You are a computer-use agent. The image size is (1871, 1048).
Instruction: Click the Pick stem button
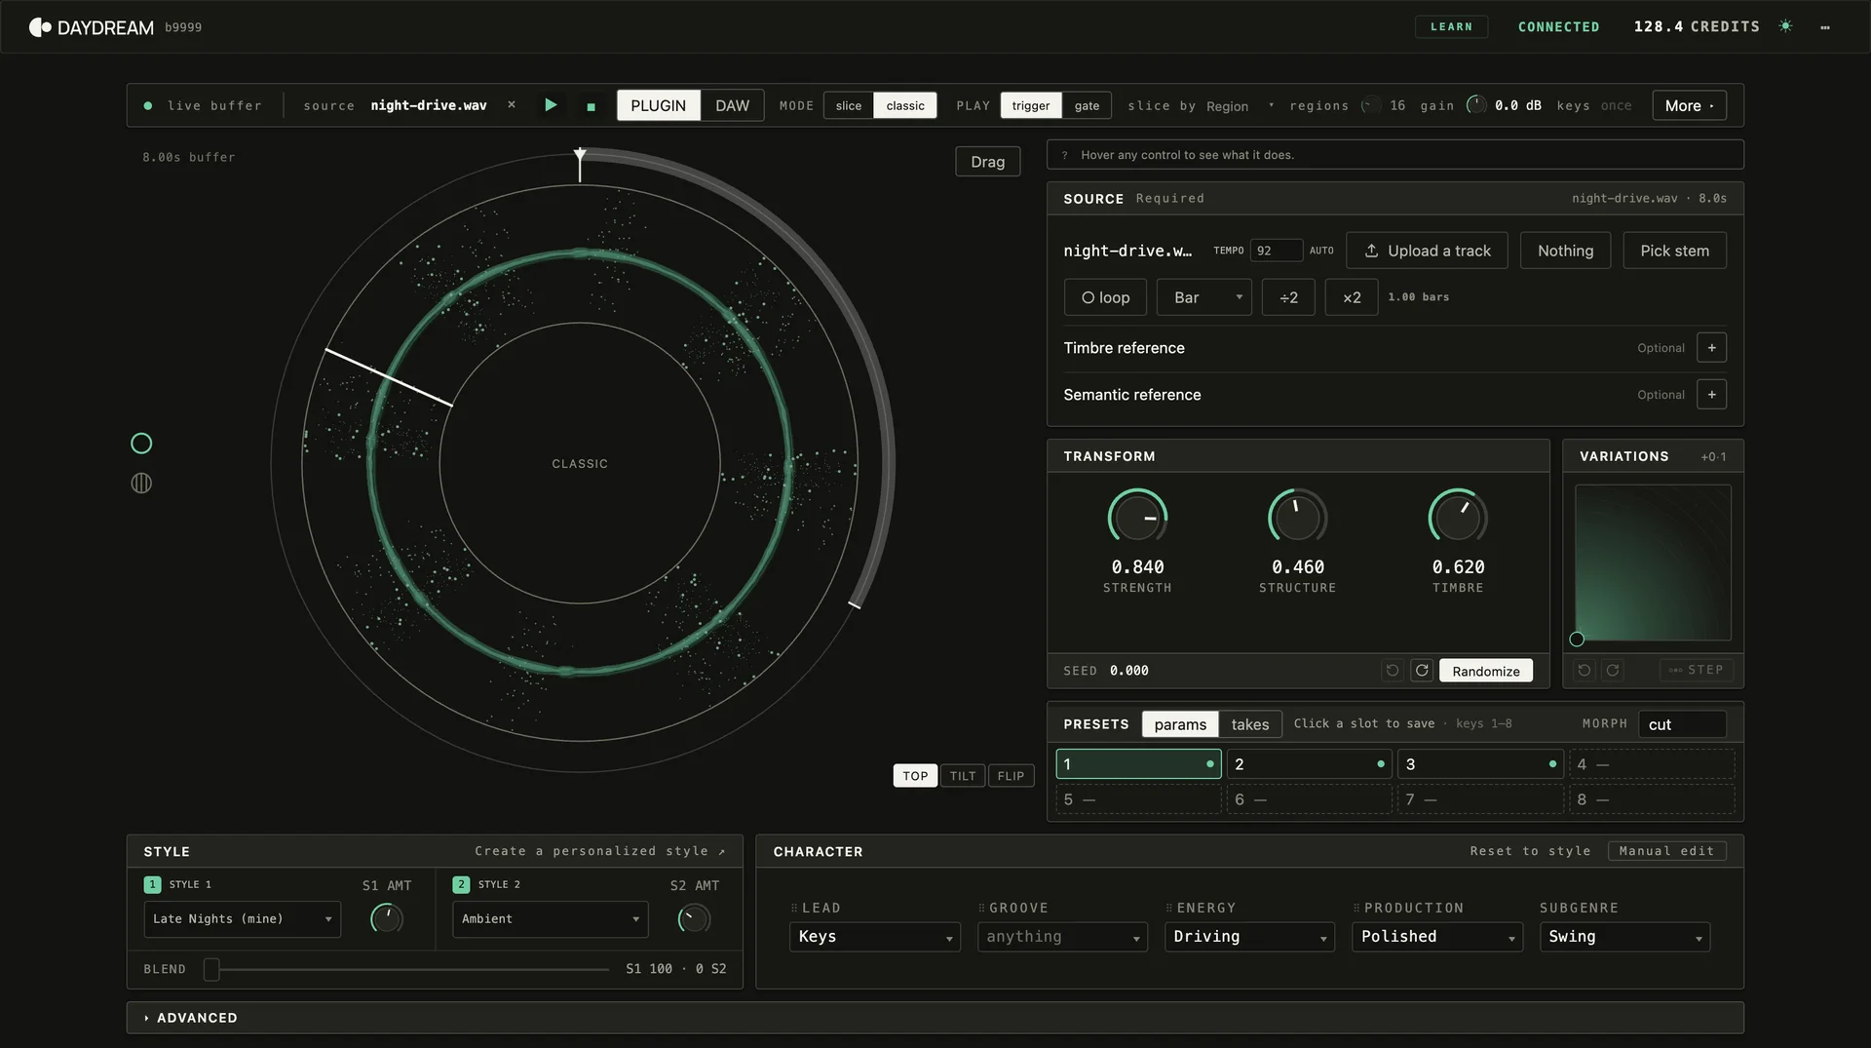tap(1674, 251)
